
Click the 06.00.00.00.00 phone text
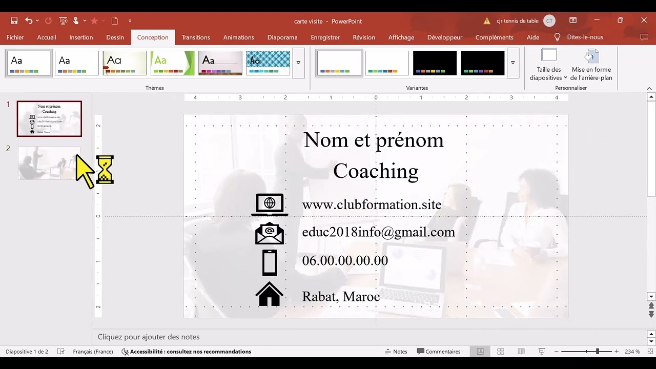click(x=345, y=260)
